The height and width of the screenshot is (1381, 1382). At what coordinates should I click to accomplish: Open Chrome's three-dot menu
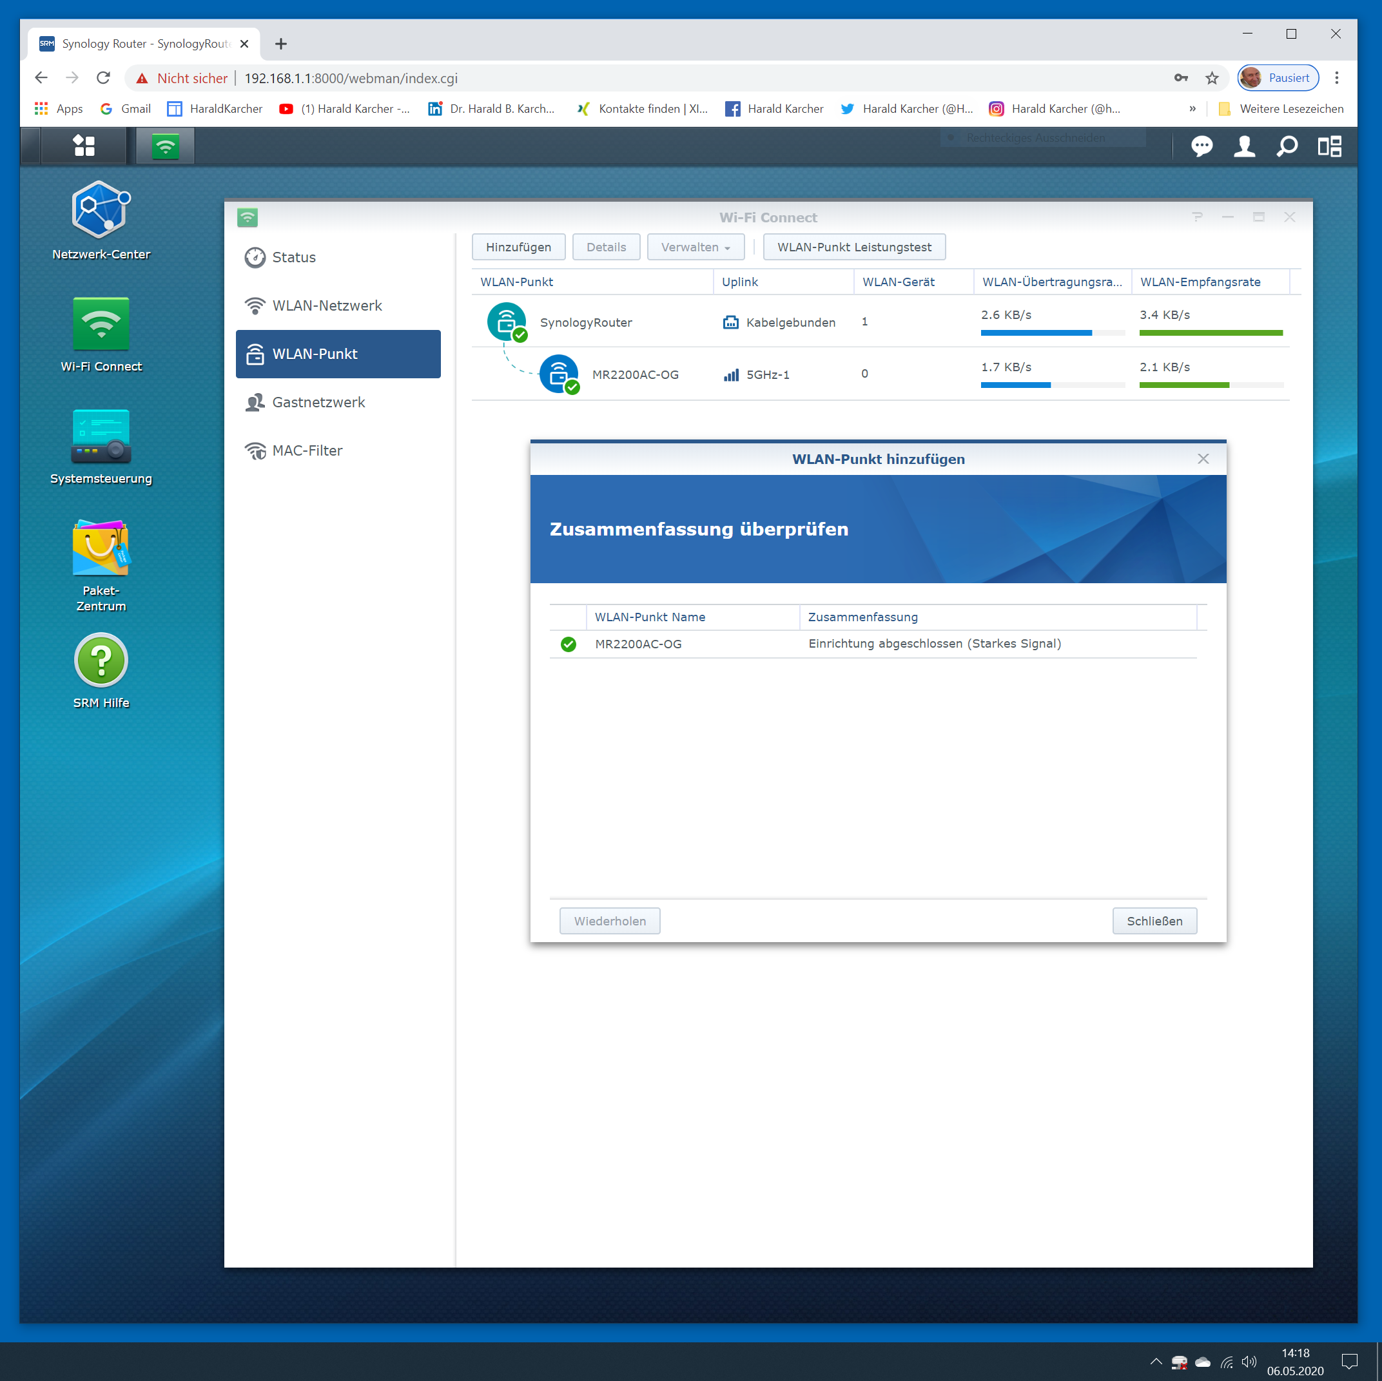click(1336, 78)
